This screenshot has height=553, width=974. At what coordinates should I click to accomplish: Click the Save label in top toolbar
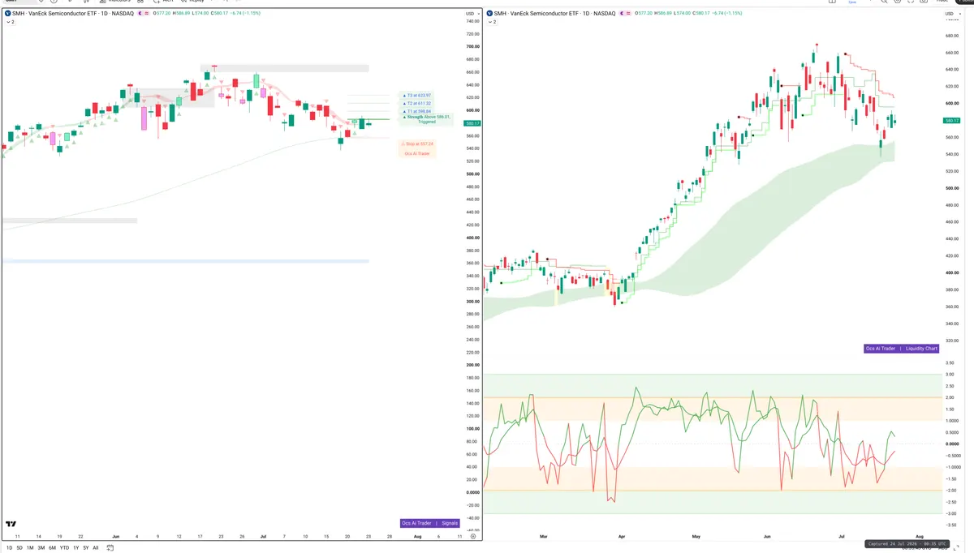tap(852, 2)
